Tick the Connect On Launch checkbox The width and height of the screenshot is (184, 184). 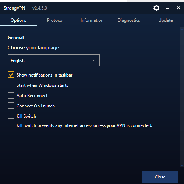click(x=11, y=106)
